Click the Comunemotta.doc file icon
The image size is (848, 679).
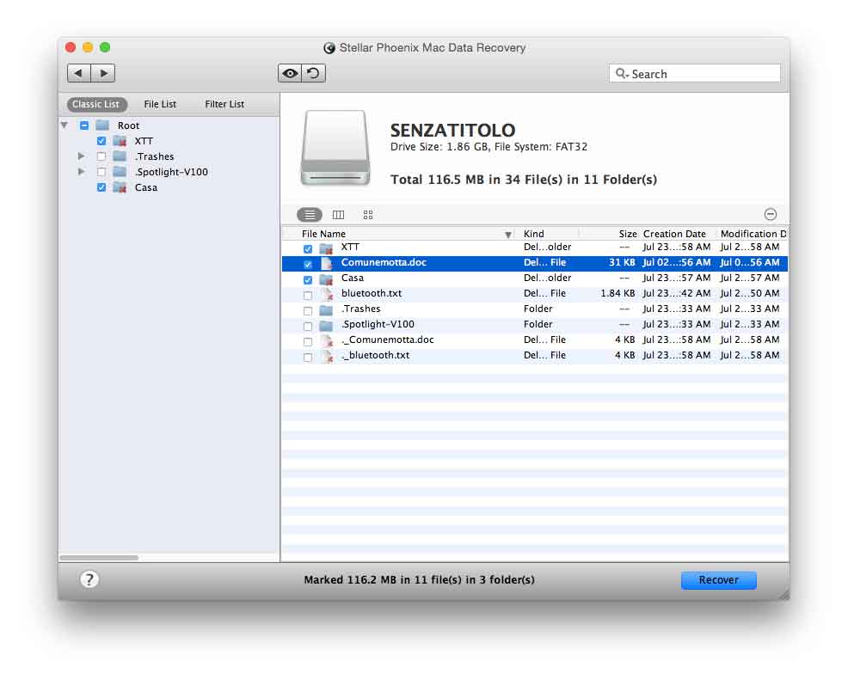(326, 263)
